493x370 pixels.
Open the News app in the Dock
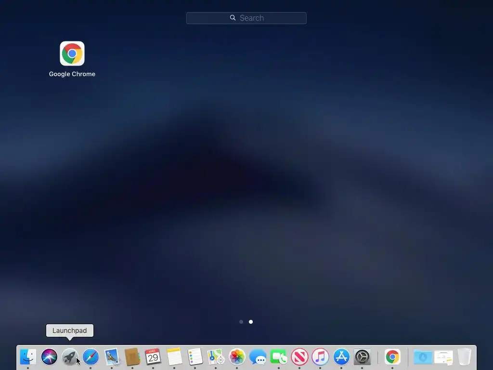pyautogui.click(x=299, y=357)
